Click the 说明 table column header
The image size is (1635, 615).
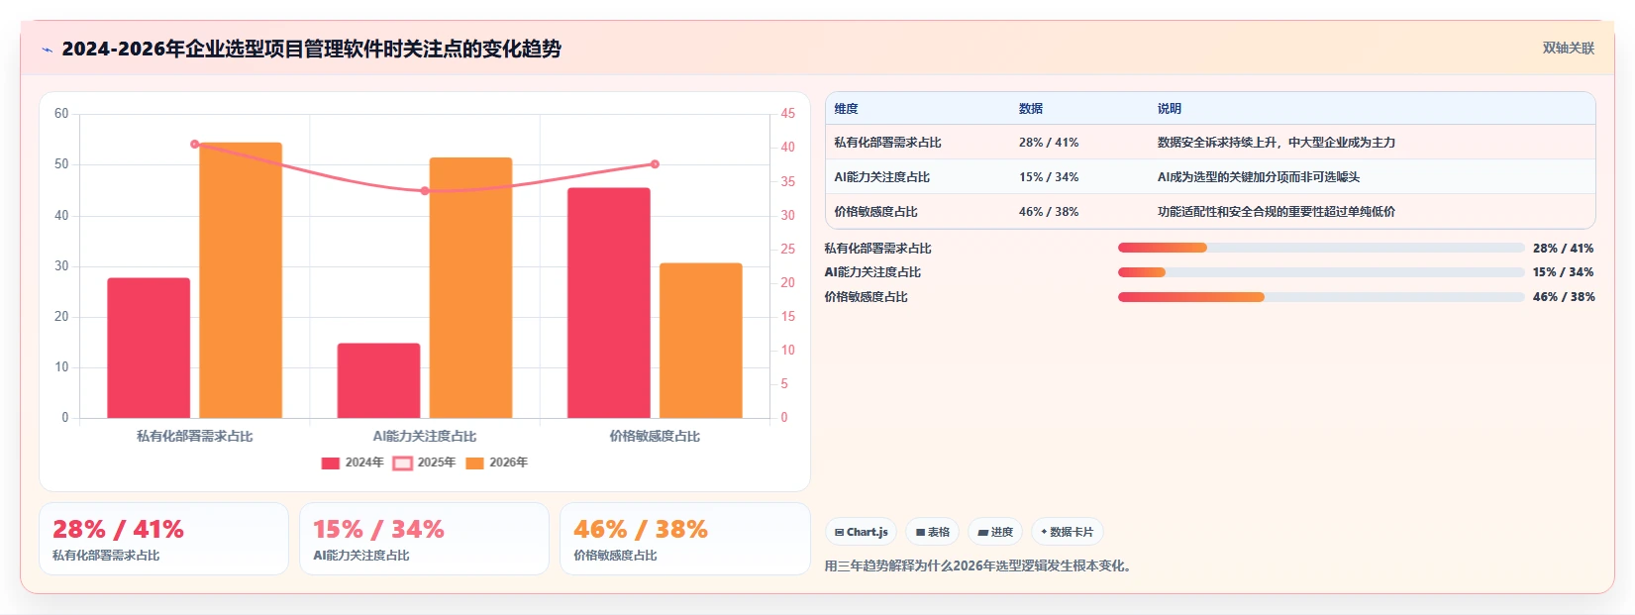click(x=1170, y=109)
